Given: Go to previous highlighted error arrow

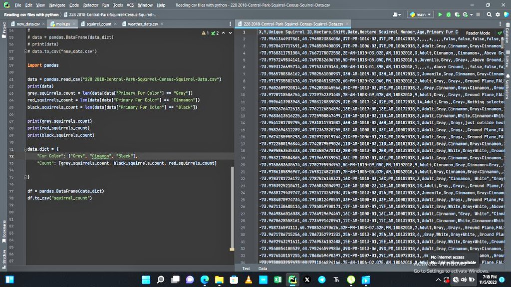Looking at the screenshot, I should [x=224, y=33].
